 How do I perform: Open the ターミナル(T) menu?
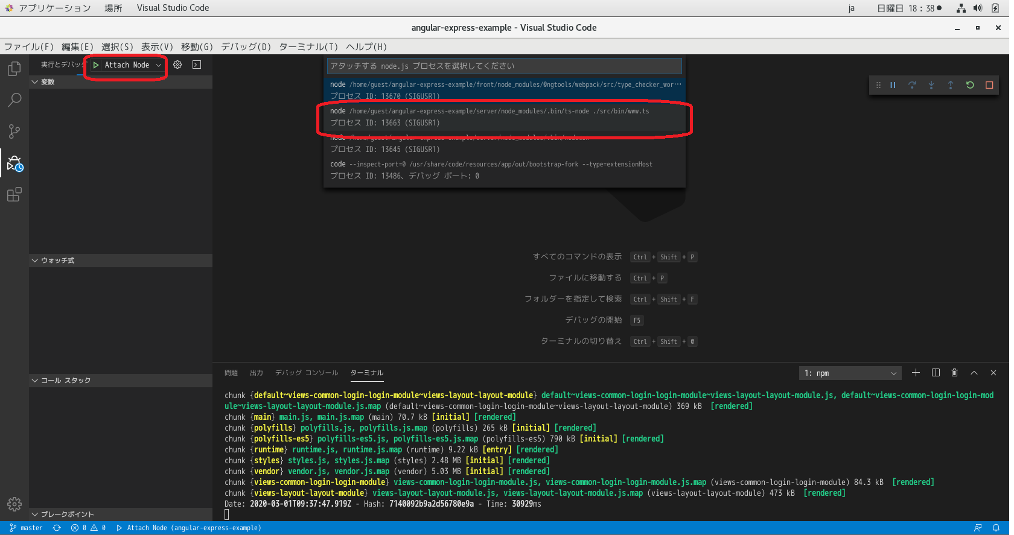pos(308,47)
